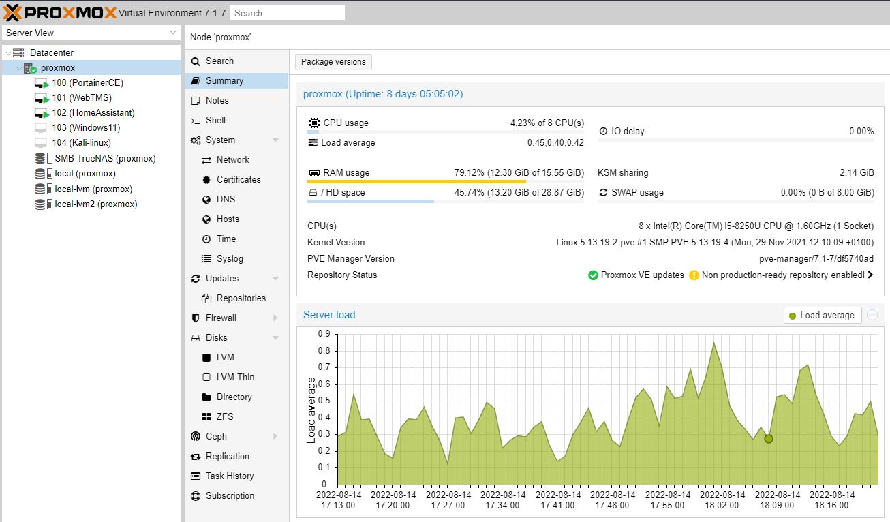
Task: Click the Replication arrows icon
Action: pyautogui.click(x=196, y=456)
